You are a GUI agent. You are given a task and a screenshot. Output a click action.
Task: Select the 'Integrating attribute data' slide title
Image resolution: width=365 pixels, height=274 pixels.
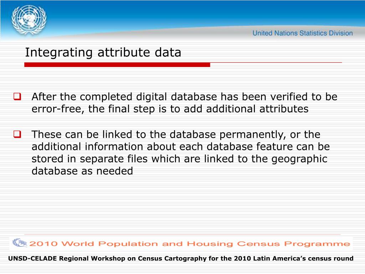(x=103, y=52)
